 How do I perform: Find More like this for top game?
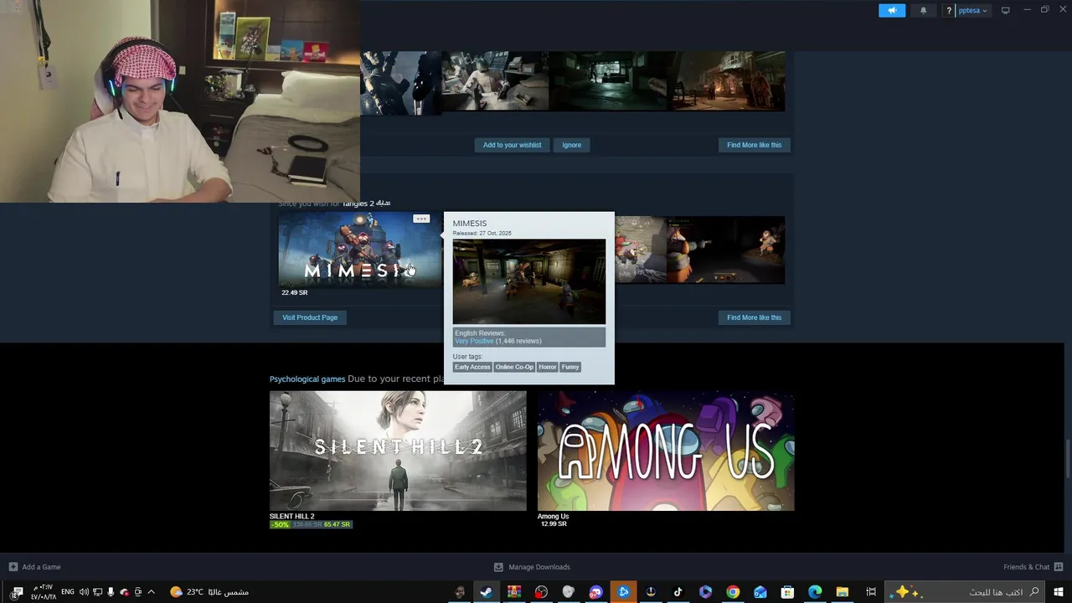click(754, 145)
